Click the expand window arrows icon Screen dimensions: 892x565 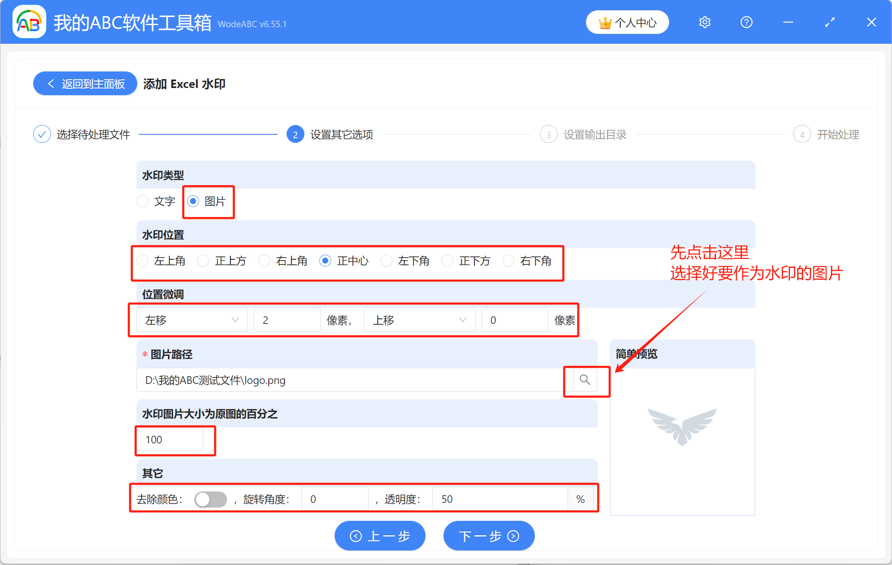[830, 22]
